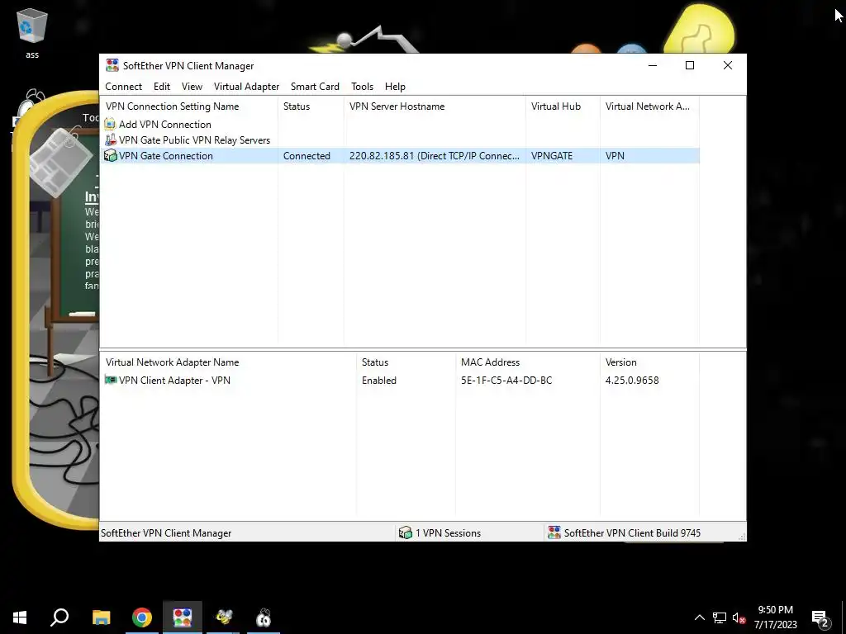Click the network status tray icon
This screenshot has width=846, height=634.
click(x=720, y=617)
